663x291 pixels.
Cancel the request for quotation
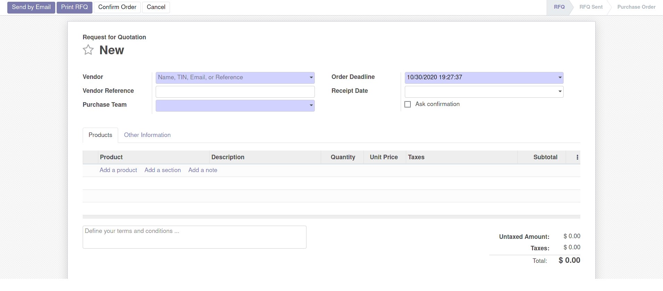(x=156, y=7)
